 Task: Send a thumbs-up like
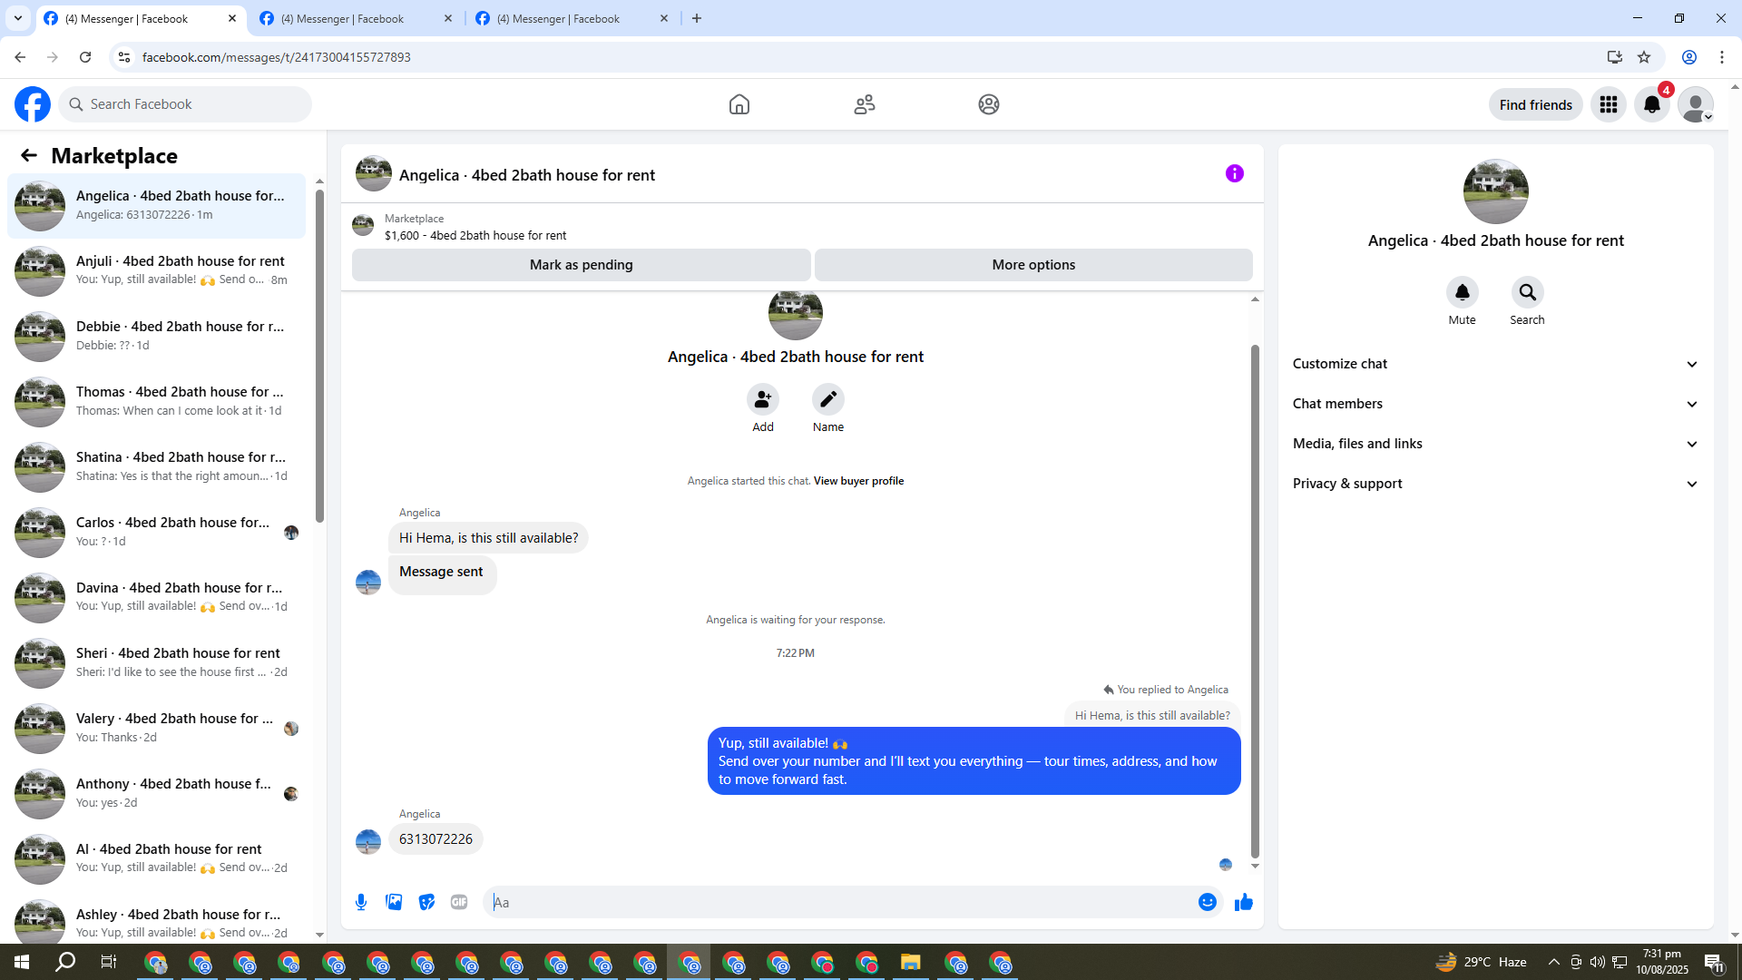(x=1244, y=902)
